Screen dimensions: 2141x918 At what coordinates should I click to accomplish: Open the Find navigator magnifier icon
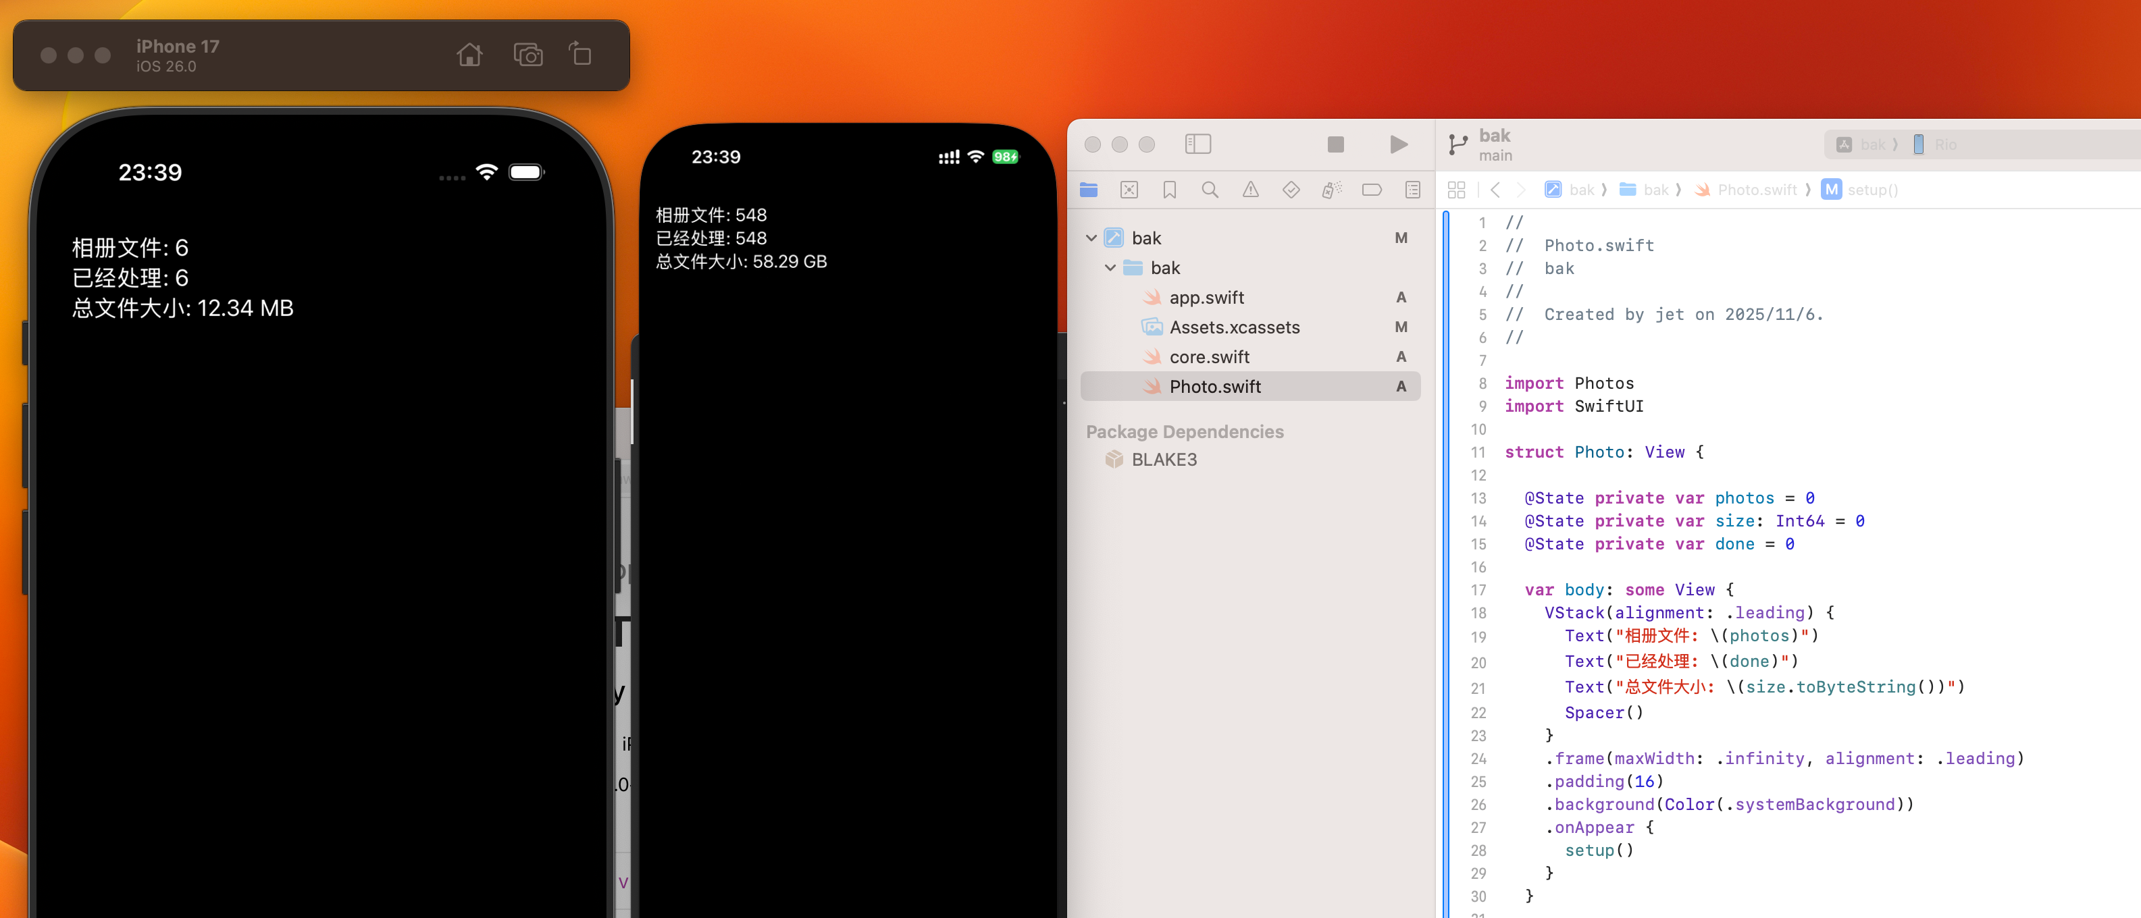[1210, 190]
